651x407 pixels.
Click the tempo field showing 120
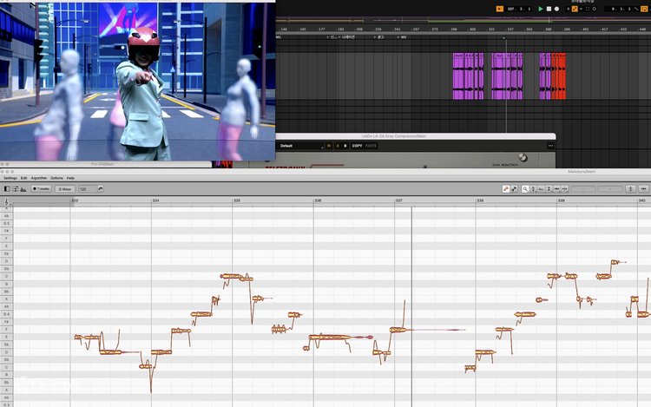(x=86, y=188)
